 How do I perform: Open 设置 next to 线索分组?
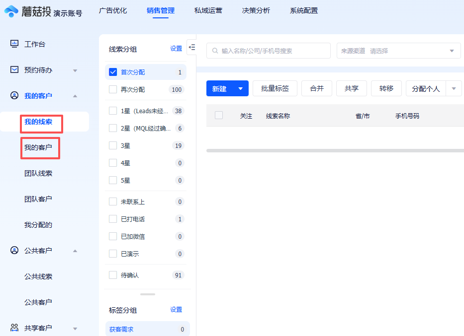coord(176,48)
